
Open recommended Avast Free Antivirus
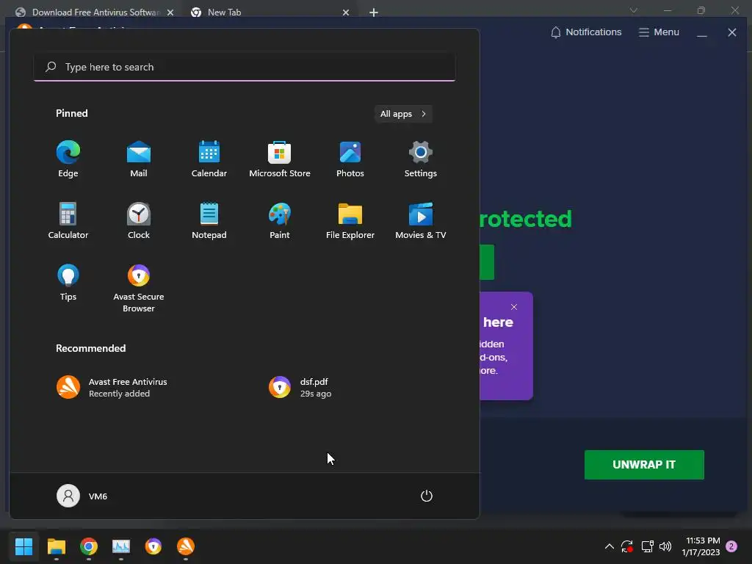pos(112,388)
